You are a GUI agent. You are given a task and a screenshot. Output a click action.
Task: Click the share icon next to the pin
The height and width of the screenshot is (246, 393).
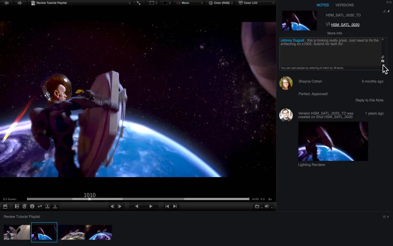coord(384,11)
